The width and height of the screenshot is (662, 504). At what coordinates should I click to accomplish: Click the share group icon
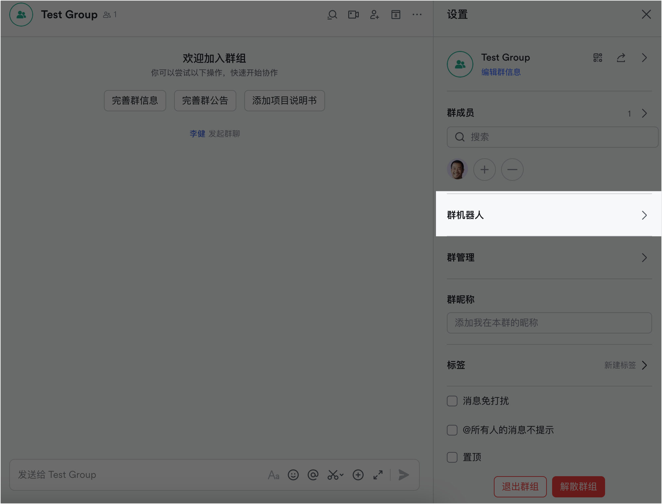tap(621, 58)
